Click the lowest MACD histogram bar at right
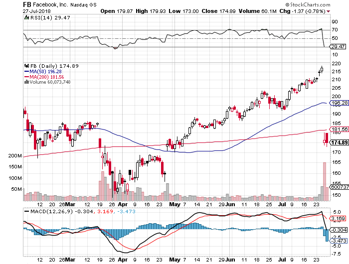The width and height of the screenshot is (349, 264). tap(327, 235)
